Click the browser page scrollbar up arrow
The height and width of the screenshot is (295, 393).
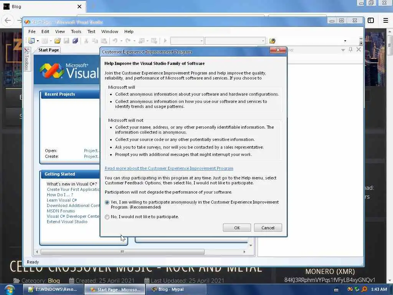click(x=390, y=31)
